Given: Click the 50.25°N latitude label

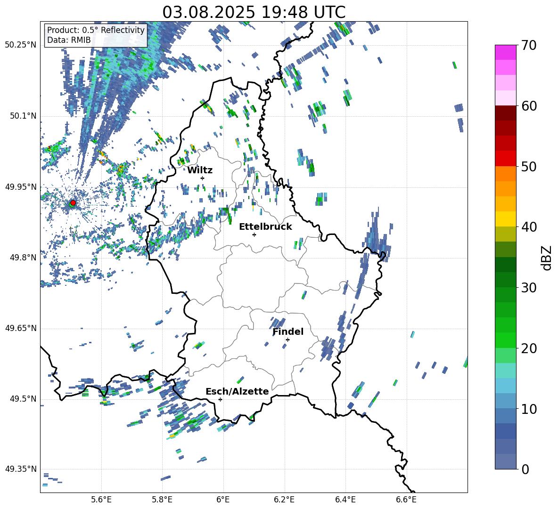Looking at the screenshot, I should (x=21, y=45).
